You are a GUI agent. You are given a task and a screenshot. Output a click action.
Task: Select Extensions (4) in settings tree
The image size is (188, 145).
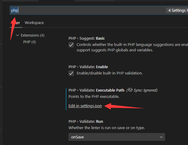click(33, 35)
